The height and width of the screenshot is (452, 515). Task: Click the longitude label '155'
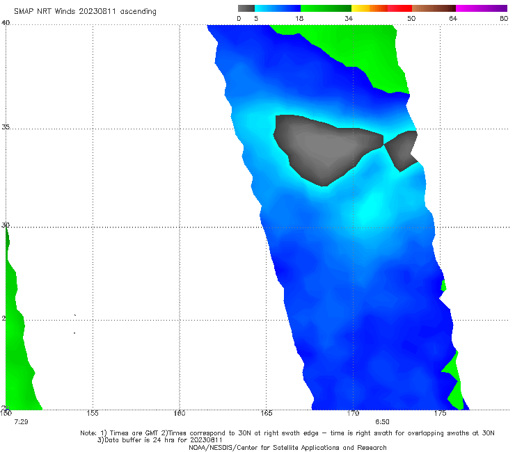(x=93, y=413)
